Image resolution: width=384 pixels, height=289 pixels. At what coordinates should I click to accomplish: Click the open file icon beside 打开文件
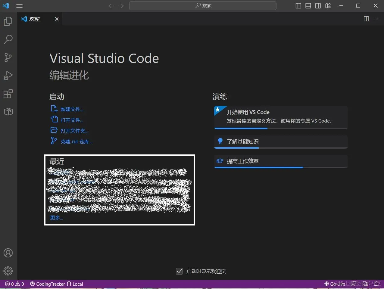click(54, 119)
